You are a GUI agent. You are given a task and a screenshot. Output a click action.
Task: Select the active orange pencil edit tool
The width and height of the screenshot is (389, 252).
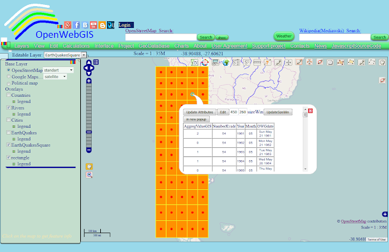click(299, 62)
